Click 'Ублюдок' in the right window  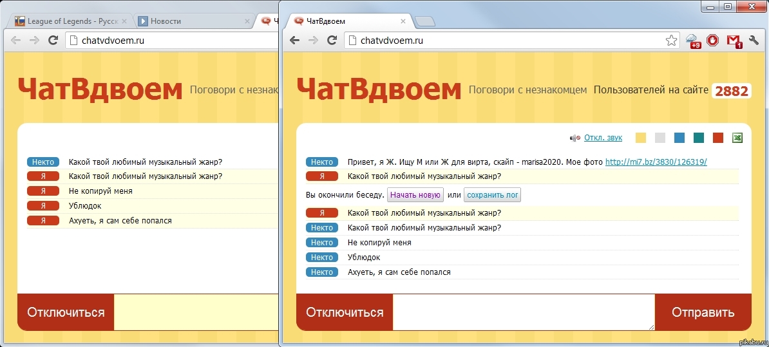pos(364,258)
